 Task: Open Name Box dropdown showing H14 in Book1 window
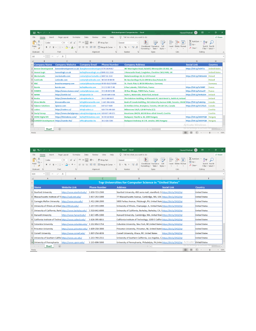click(44, 174)
